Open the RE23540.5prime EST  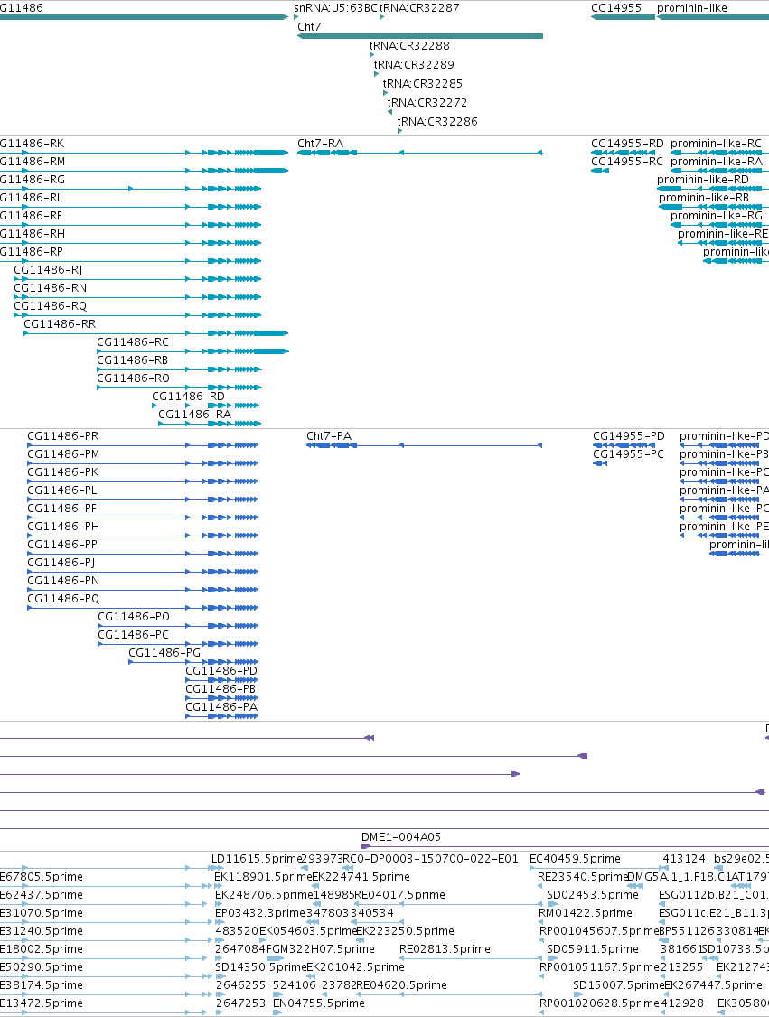(583, 878)
